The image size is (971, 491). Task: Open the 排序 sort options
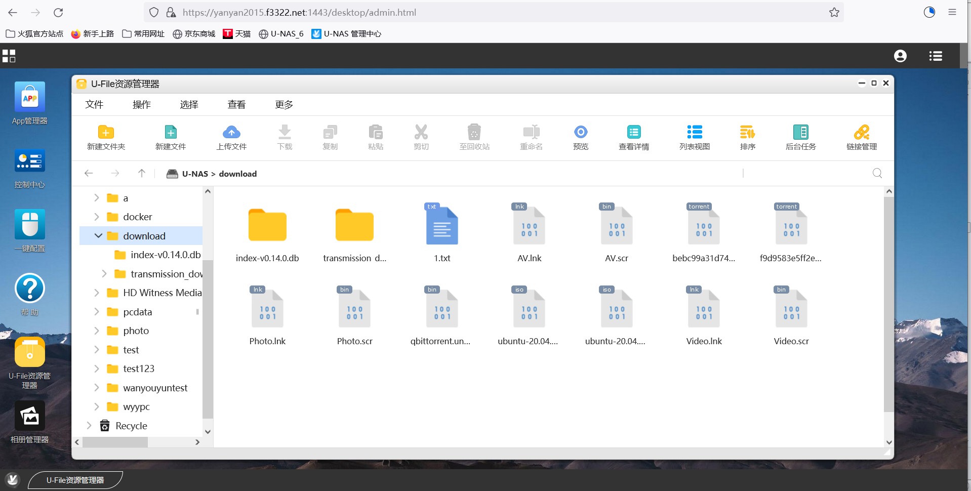click(x=747, y=133)
